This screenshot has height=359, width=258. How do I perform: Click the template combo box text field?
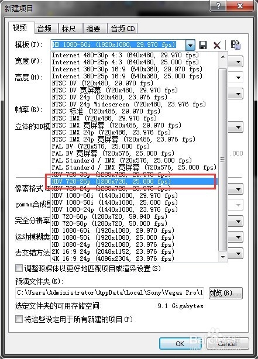click(x=118, y=45)
